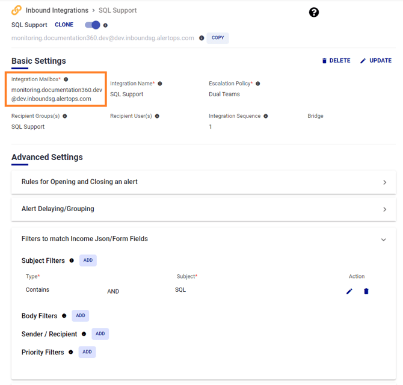Expand the Alert Delaying/Grouping section
403x385 pixels.
click(384, 209)
